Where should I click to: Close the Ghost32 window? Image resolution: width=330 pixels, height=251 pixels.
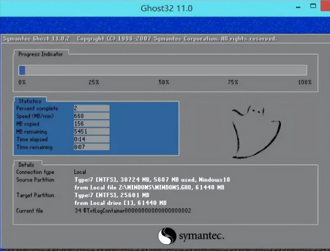click(x=325, y=6)
